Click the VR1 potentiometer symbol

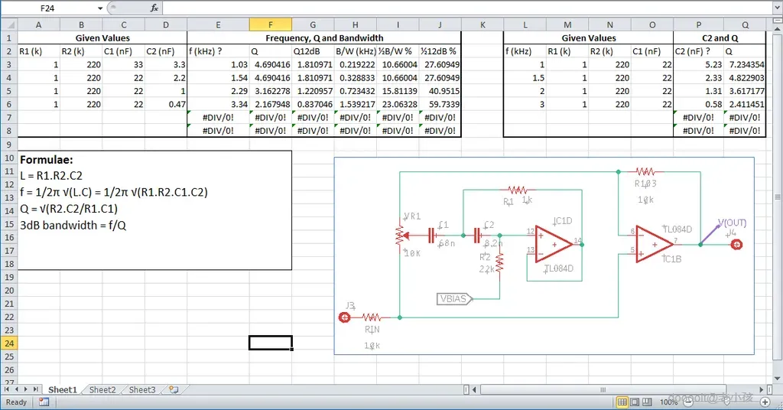pyautogui.click(x=400, y=235)
